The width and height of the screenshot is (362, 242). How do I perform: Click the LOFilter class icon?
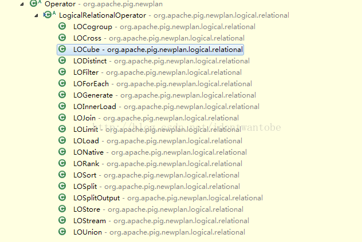pyautogui.click(x=62, y=72)
